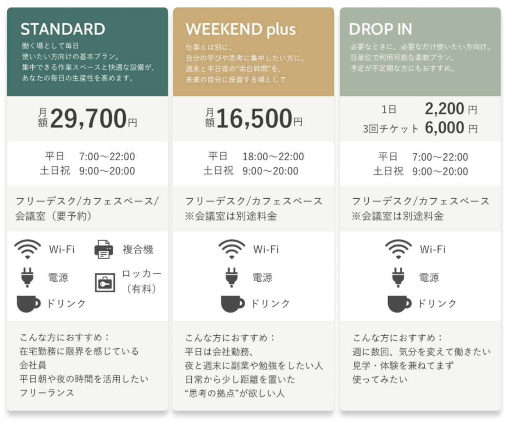Viewport: 512px width, 426px height.
Task: Click the Wi-Fi icon in WEEKEND plus
Action: tap(232, 249)
